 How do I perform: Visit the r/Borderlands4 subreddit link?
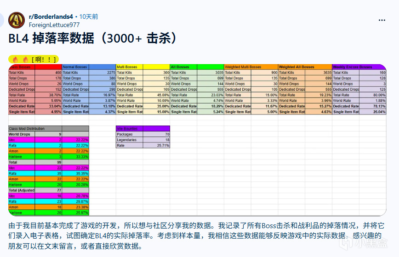51,17
